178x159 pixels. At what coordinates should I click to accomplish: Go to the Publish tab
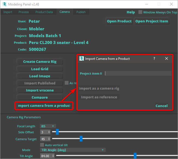81,12
